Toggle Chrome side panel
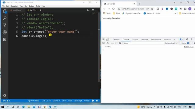The image size is (195, 109). (x=185, y=9)
